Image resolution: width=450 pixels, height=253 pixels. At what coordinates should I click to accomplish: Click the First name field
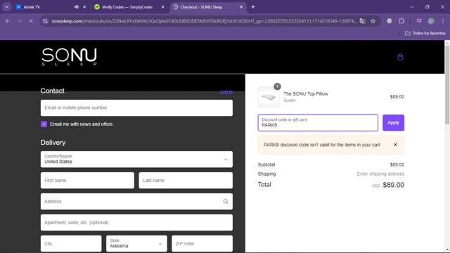tap(87, 181)
